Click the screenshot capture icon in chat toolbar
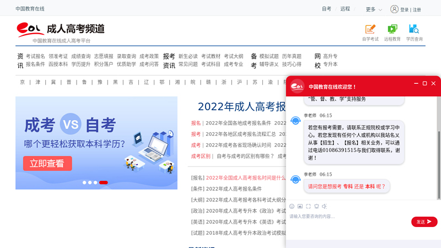 point(308,206)
